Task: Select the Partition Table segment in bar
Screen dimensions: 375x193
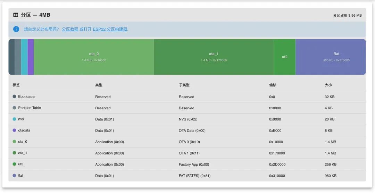Action: tap(18, 57)
